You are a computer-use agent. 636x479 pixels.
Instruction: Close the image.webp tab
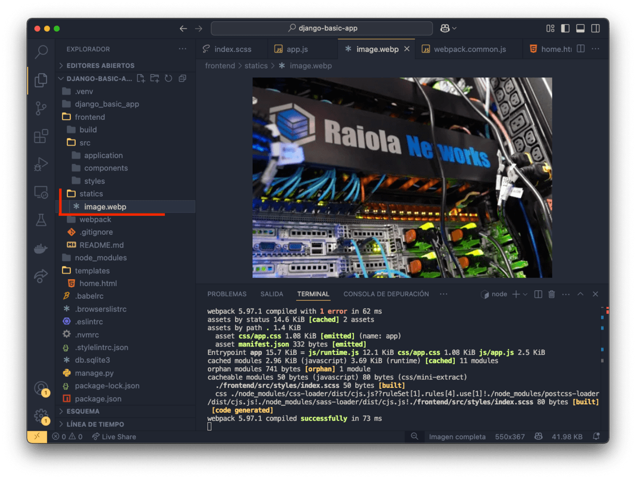(x=407, y=49)
